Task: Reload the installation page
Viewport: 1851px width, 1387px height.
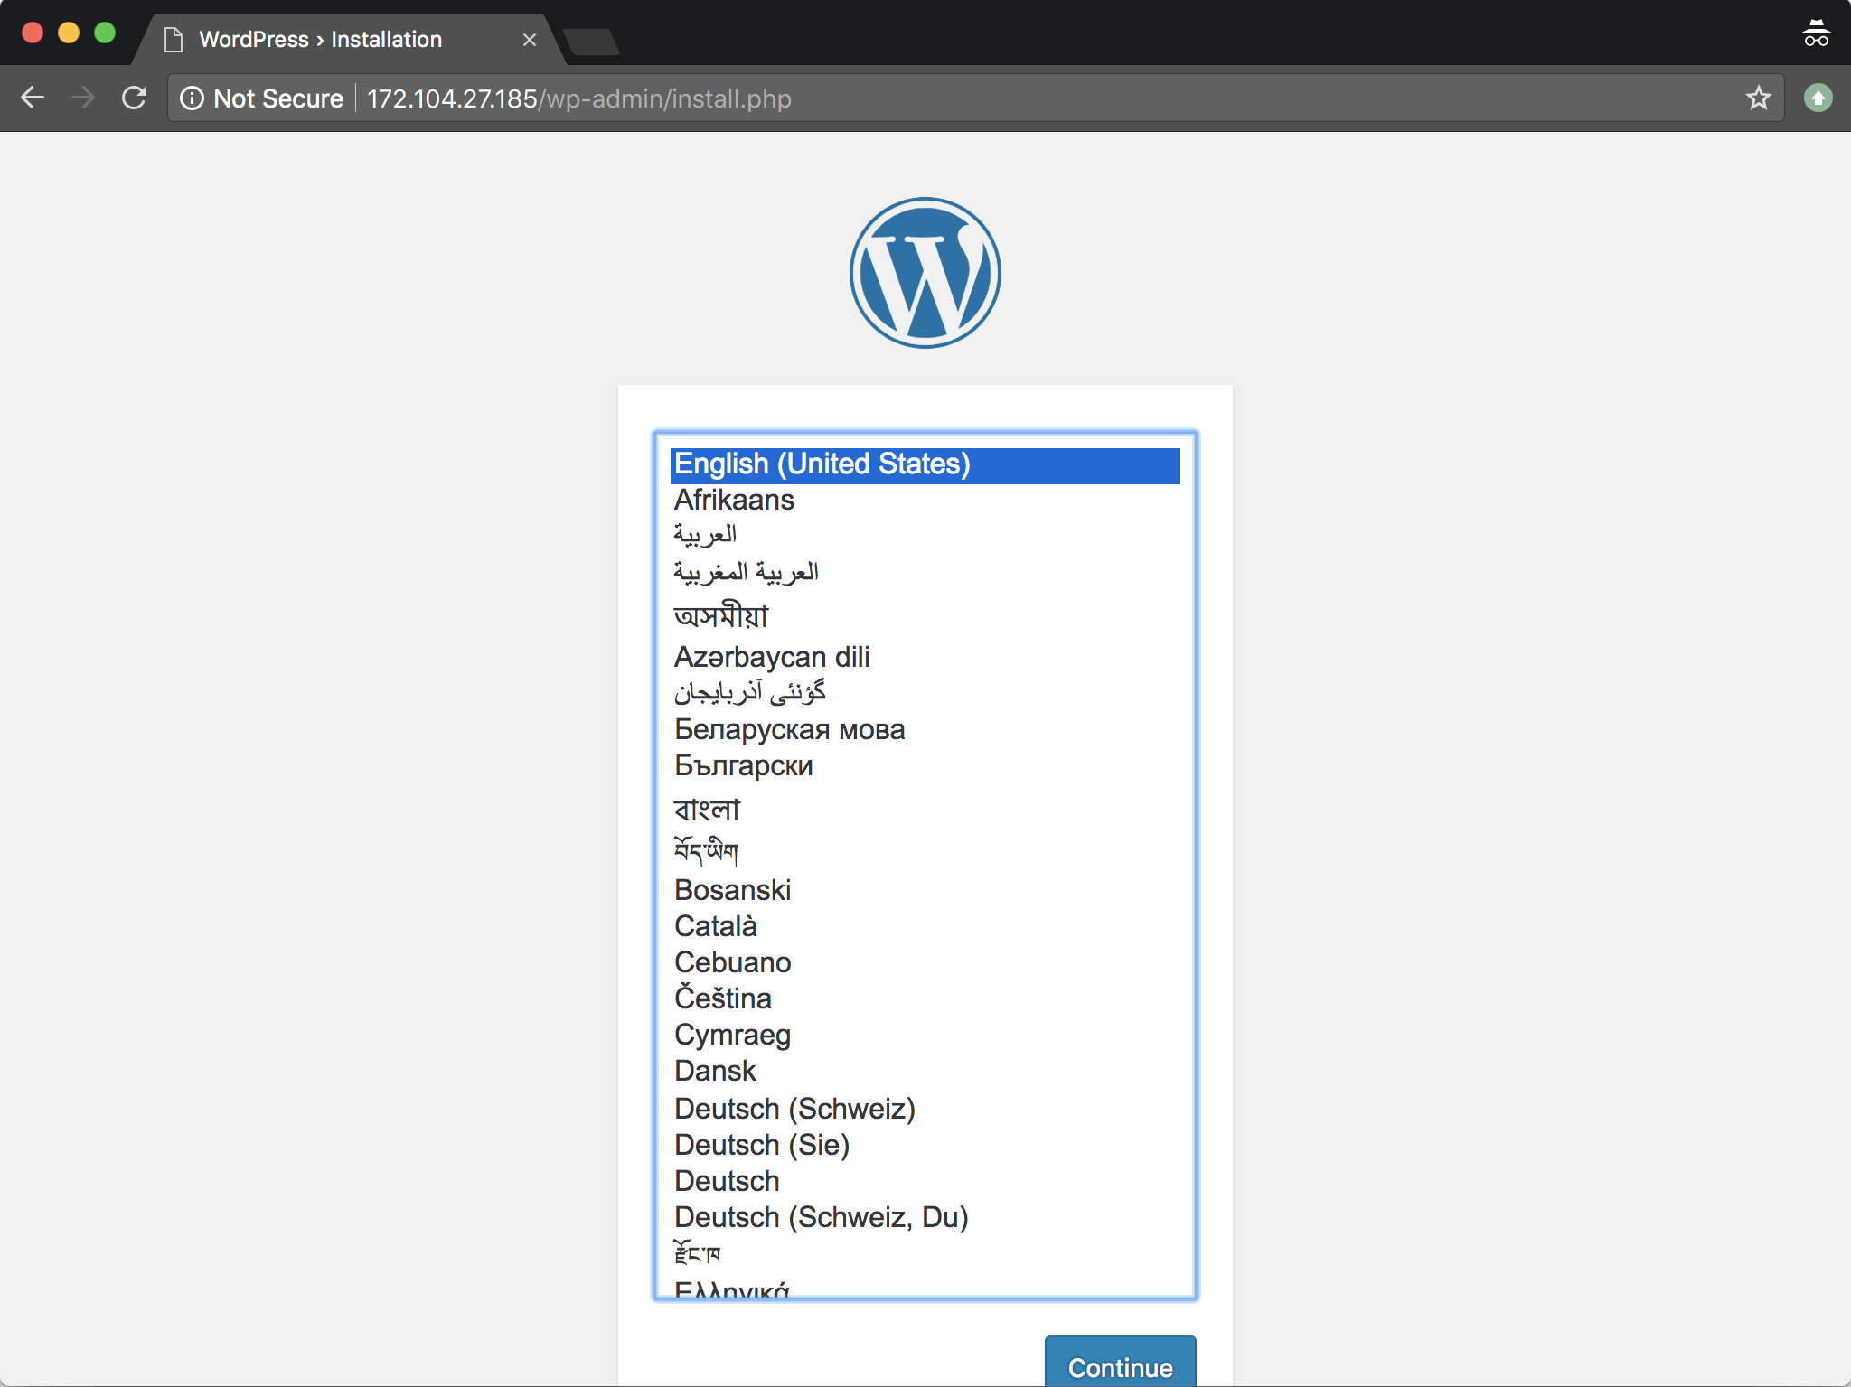Action: coord(136,98)
